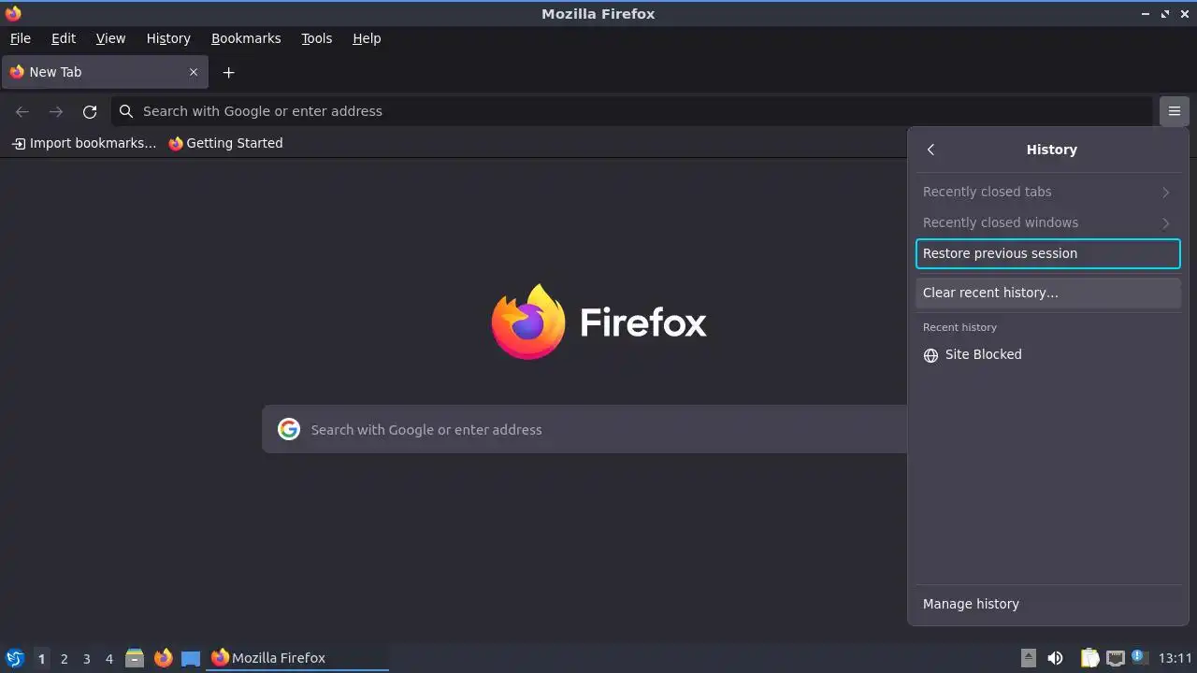
Task: Open the Site Blocked history entry
Action: pos(1047,354)
